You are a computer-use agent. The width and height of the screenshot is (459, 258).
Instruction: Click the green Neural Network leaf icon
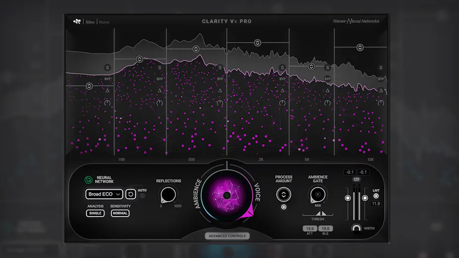(88, 180)
